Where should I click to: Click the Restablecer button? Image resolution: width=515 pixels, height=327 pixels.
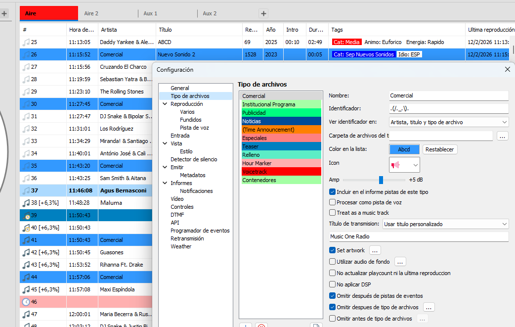[440, 149]
